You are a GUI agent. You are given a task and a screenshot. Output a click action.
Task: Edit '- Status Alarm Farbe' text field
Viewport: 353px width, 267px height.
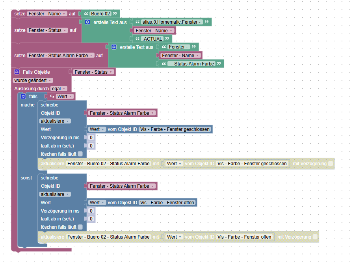click(191, 64)
